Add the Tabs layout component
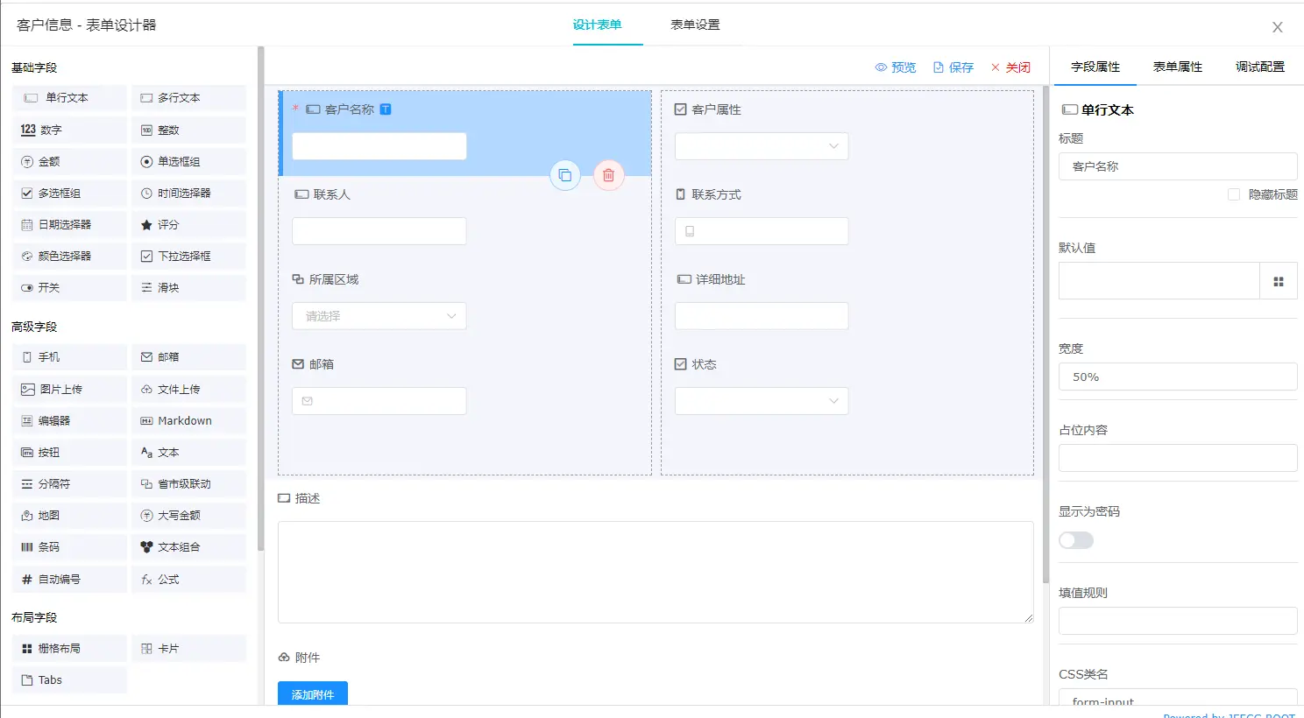This screenshot has width=1304, height=718. click(70, 679)
